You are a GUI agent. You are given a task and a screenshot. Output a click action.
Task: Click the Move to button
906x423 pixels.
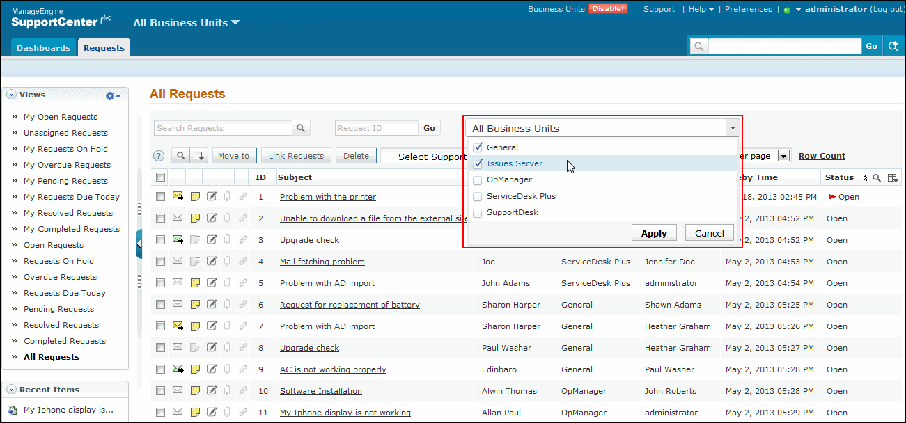234,156
